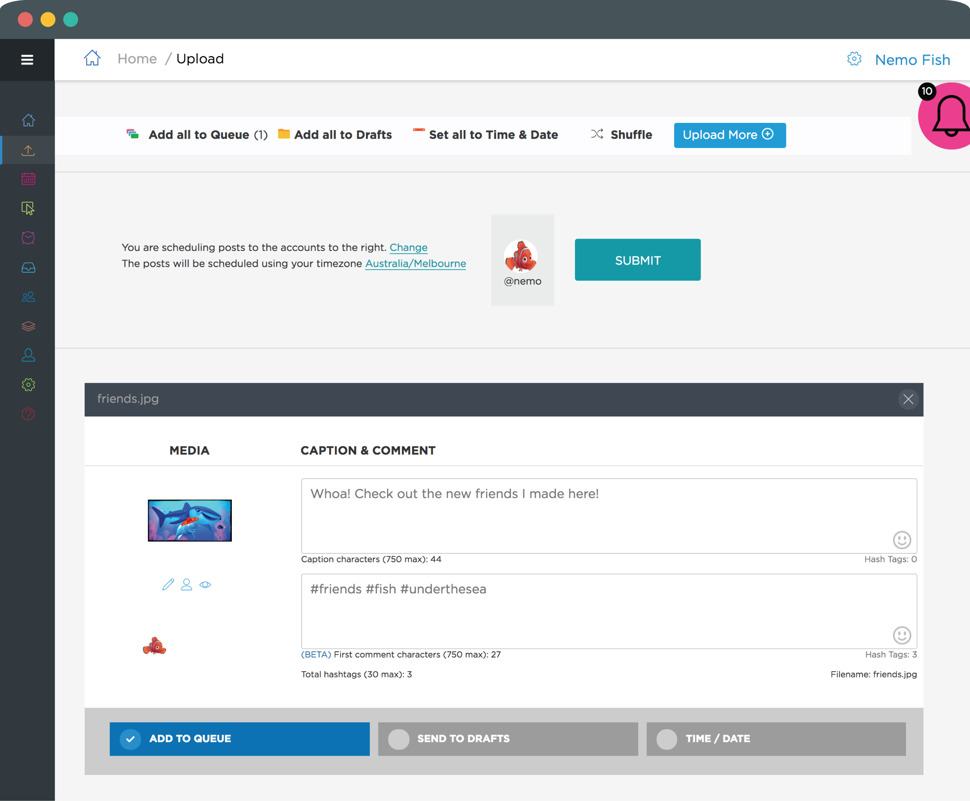Screen dimensions: 970x801
Task: Click the (BETA) label link
Action: coord(316,655)
